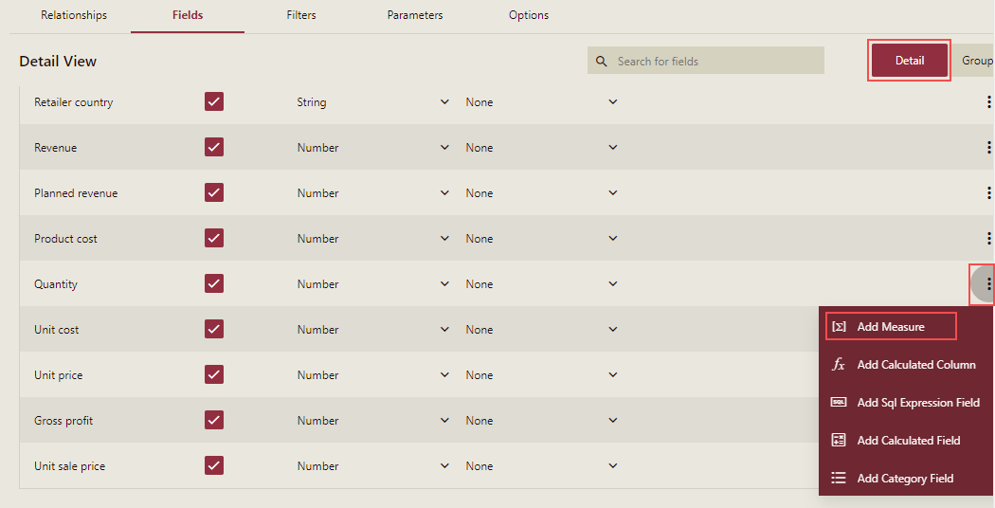Open three-dot menu for Retailer country
This screenshot has width=995, height=508.
coord(988,102)
